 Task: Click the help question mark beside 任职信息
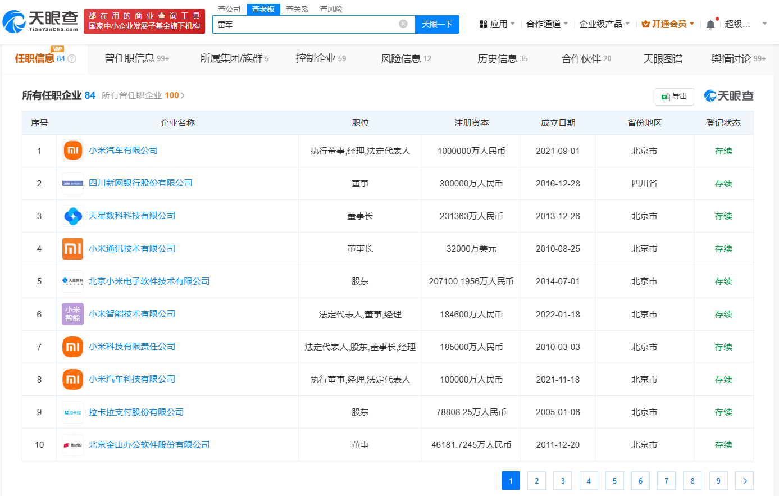coord(72,59)
